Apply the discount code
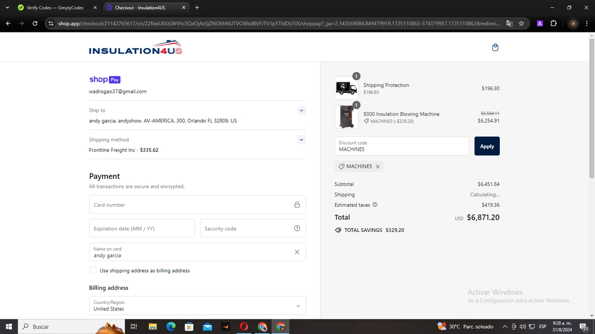 coord(487,146)
